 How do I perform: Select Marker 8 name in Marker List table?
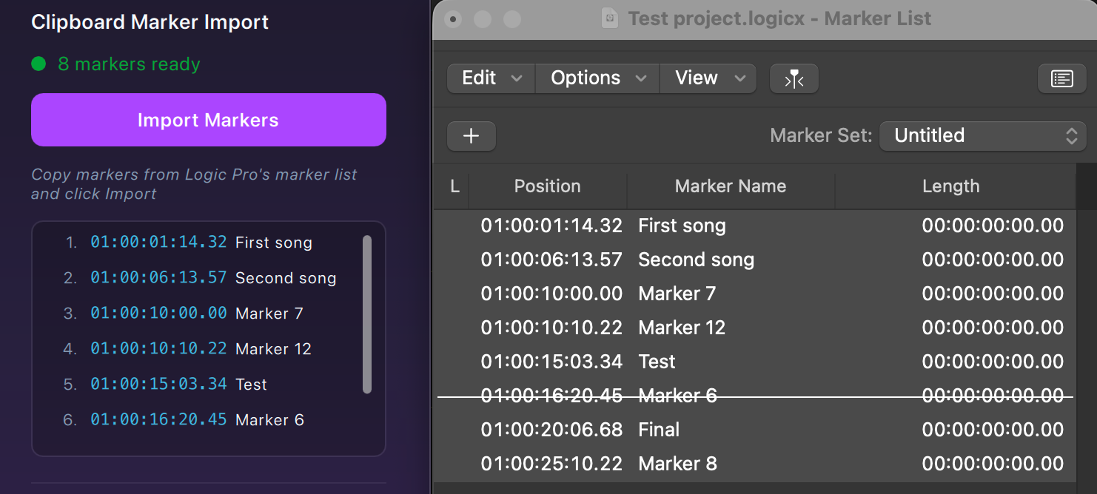pos(677,464)
